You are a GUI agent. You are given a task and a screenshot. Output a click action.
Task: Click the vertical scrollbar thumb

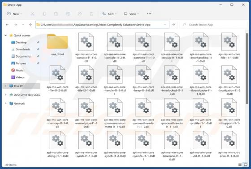click(247, 69)
